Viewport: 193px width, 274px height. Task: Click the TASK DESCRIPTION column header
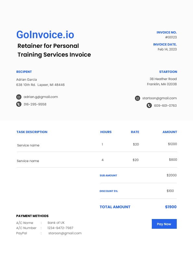click(x=32, y=132)
